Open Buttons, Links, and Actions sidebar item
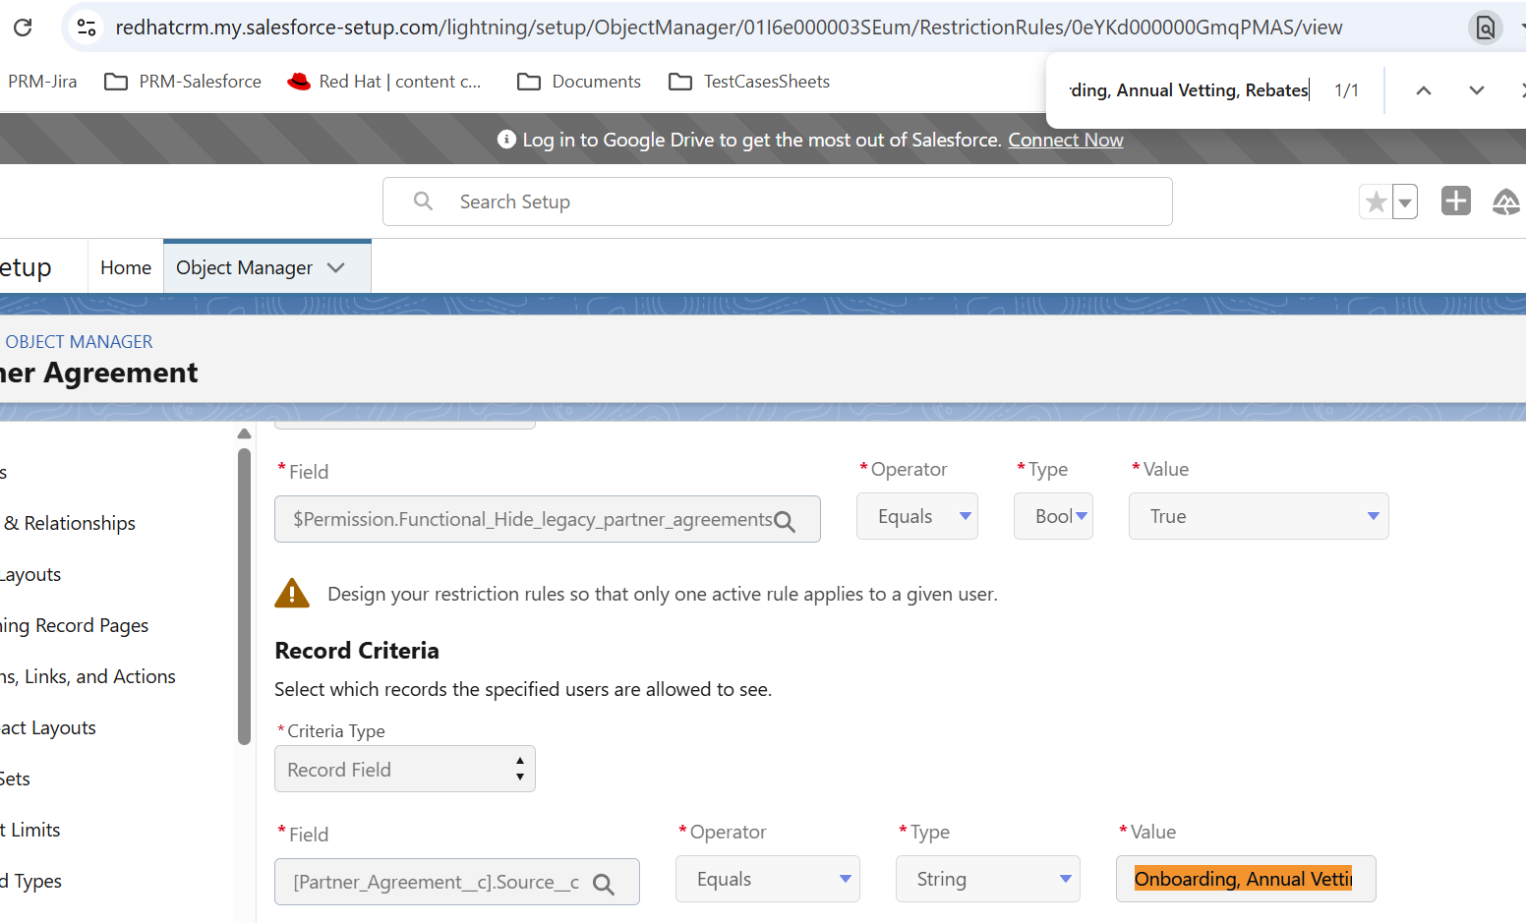 88,676
